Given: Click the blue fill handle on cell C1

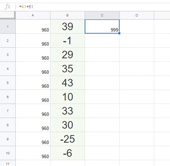Looking at the screenshot, I should click(119, 33).
